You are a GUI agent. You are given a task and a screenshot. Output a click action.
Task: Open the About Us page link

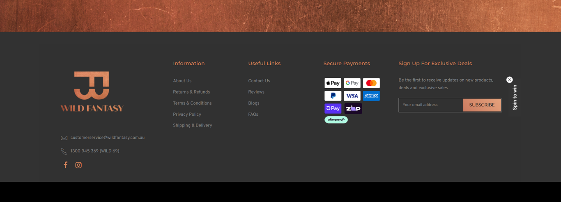(182, 81)
